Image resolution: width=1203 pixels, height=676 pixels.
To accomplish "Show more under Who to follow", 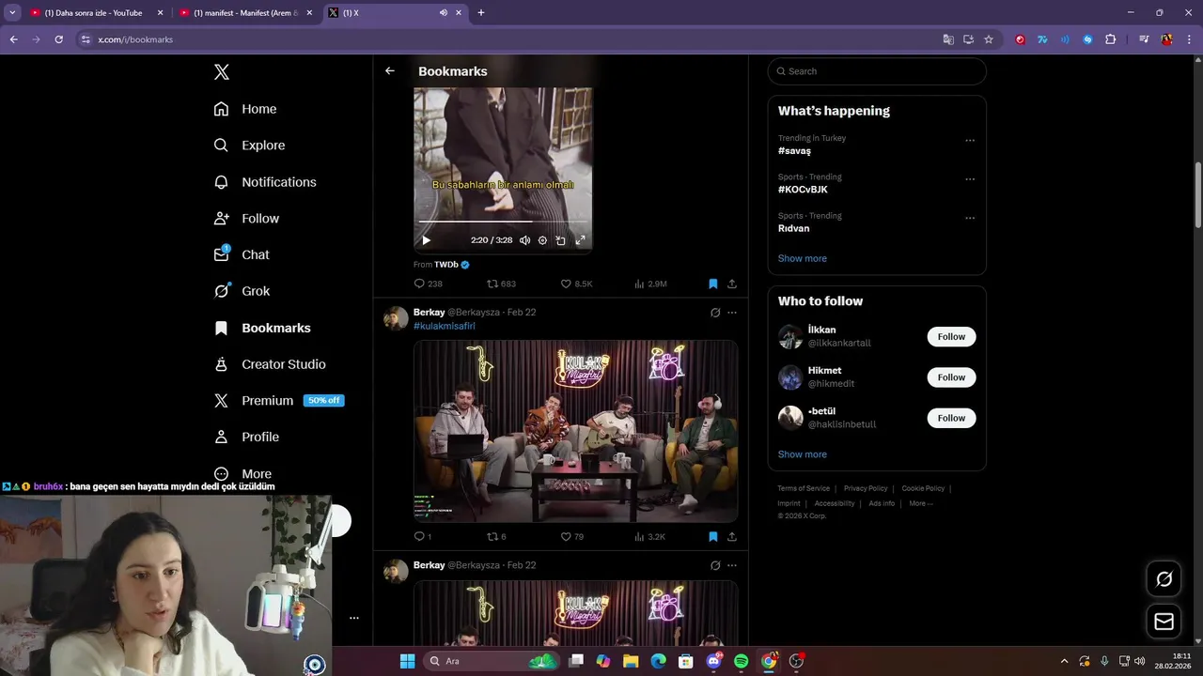I will click(803, 454).
